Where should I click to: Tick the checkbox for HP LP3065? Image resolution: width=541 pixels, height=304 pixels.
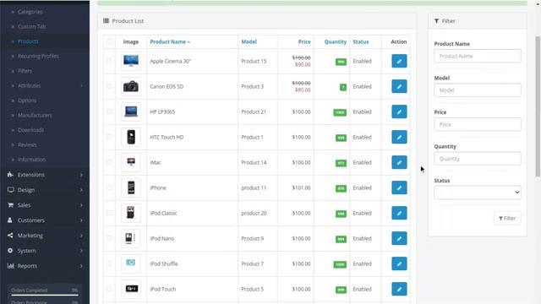tap(109, 111)
